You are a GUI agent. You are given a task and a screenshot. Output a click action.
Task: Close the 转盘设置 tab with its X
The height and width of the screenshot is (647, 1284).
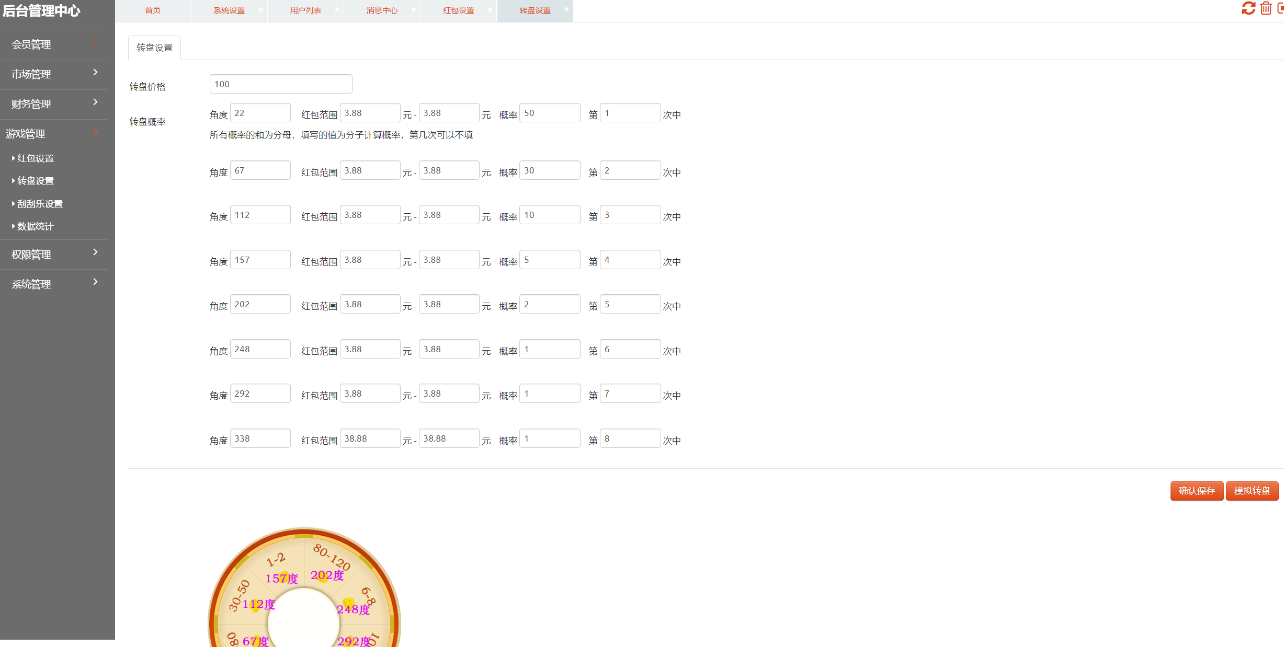coord(566,9)
